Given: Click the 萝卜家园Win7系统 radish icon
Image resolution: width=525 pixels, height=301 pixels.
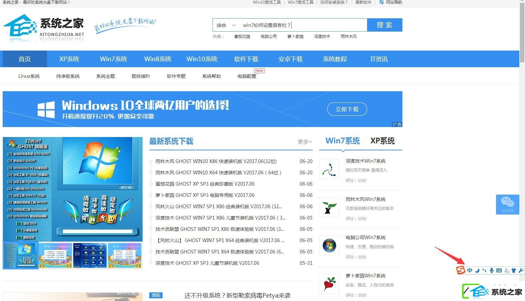Looking at the screenshot, I should pos(329,283).
